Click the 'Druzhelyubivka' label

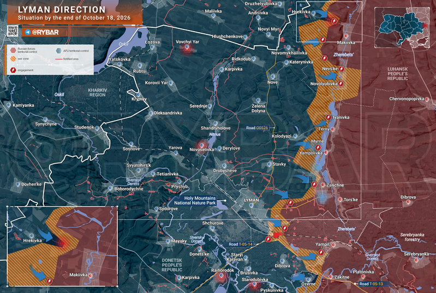(x=261, y=4)
